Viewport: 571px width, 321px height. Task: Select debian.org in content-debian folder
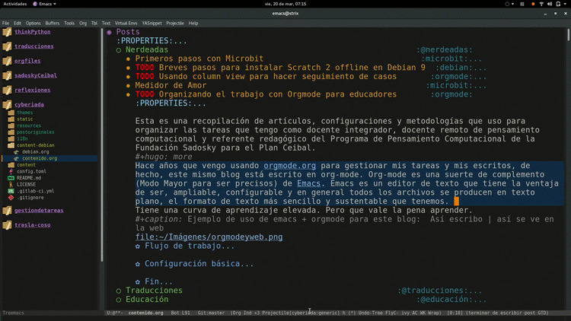click(35, 152)
